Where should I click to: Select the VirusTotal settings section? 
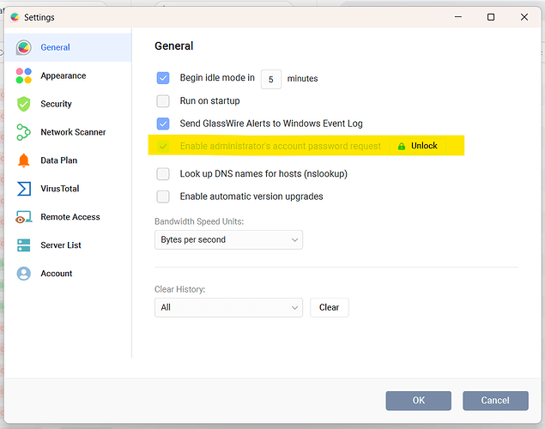(x=68, y=189)
